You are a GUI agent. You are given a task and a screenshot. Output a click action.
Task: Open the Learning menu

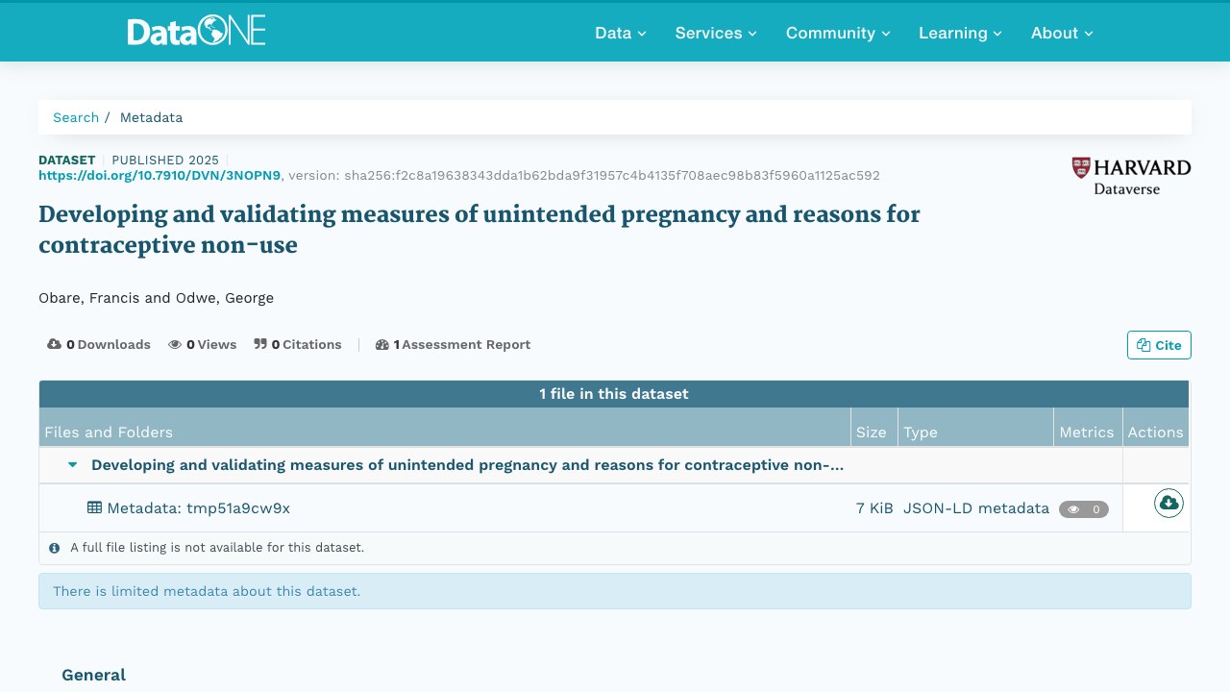960,33
